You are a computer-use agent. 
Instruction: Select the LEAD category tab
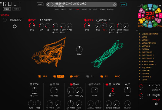77,9
